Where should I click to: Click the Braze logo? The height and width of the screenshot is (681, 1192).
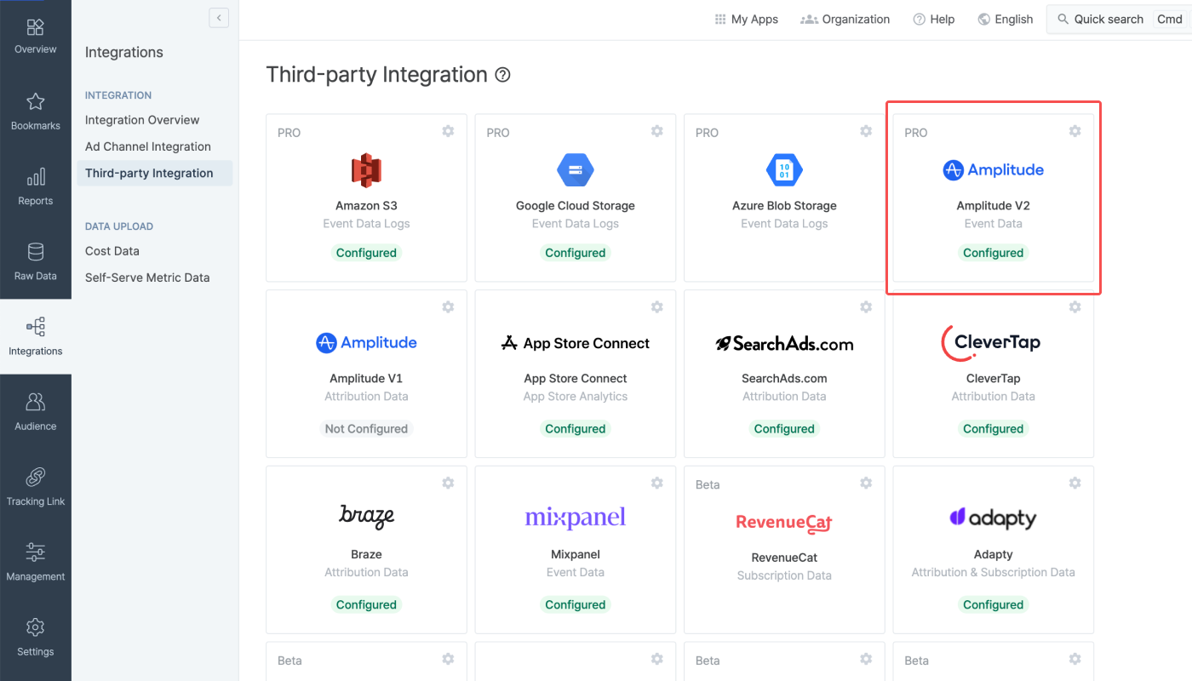tap(366, 516)
